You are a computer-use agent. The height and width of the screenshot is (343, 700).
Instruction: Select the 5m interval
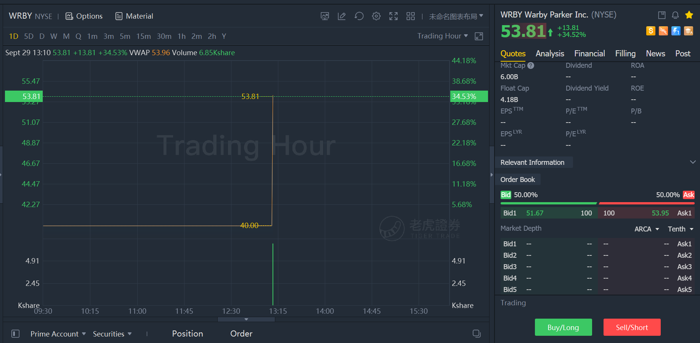coord(125,36)
